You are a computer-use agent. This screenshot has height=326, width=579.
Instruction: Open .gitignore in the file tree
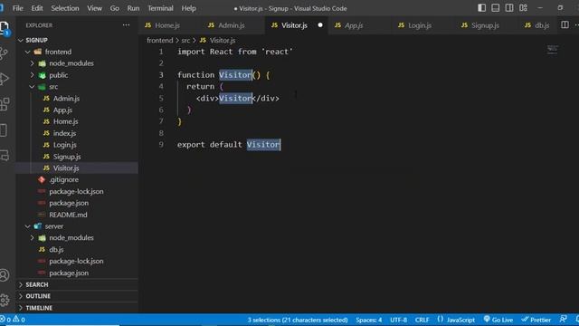pyautogui.click(x=78, y=179)
